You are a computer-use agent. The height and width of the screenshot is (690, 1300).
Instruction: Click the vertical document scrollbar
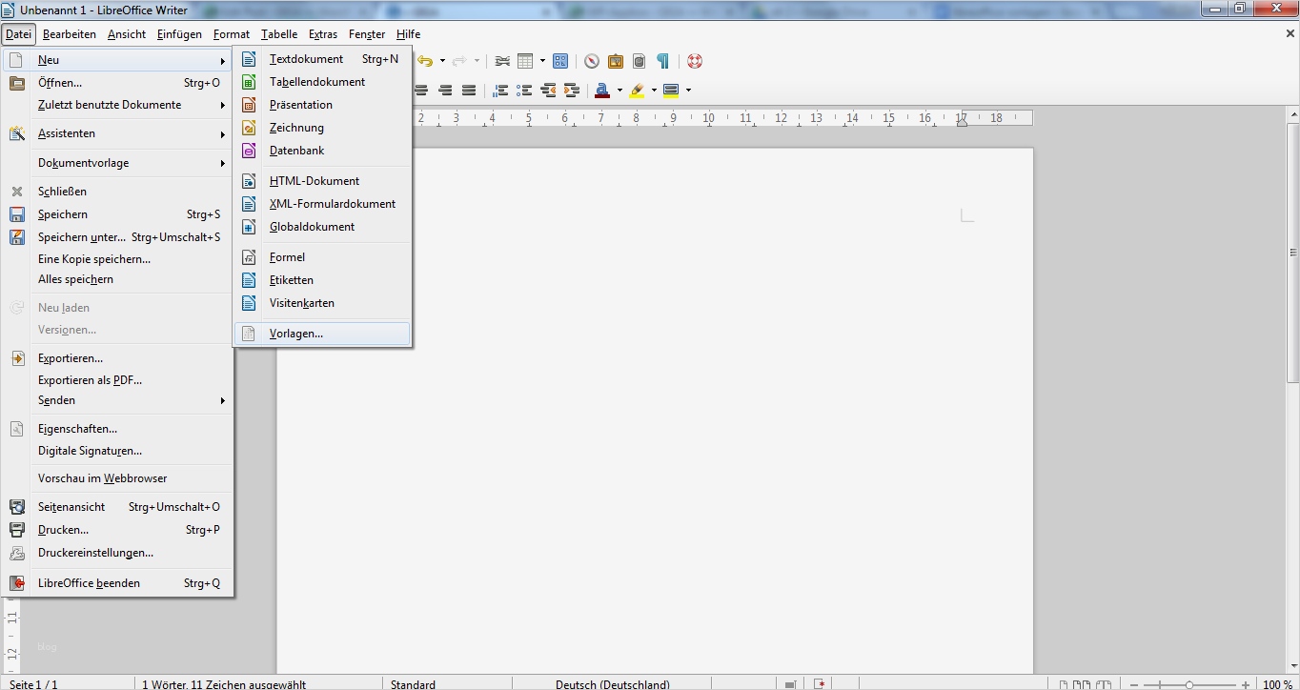coord(1292,253)
